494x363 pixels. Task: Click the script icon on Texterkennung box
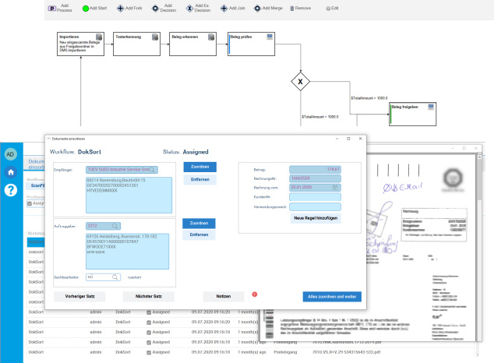tap(155, 37)
